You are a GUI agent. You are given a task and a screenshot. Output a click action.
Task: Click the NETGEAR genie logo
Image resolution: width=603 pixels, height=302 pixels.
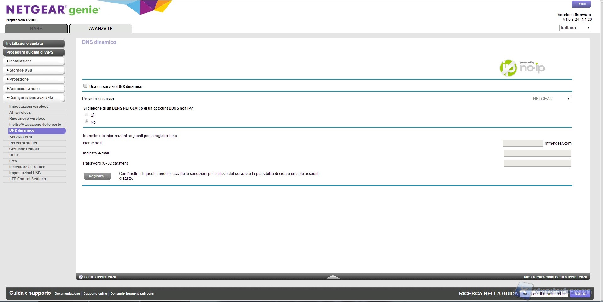pyautogui.click(x=53, y=10)
